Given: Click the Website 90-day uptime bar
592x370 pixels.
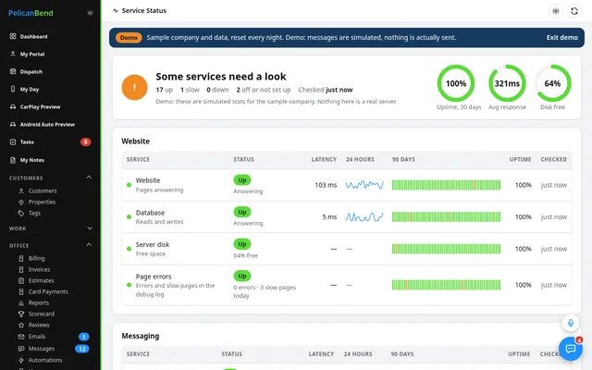Looking at the screenshot, I should coord(446,185).
